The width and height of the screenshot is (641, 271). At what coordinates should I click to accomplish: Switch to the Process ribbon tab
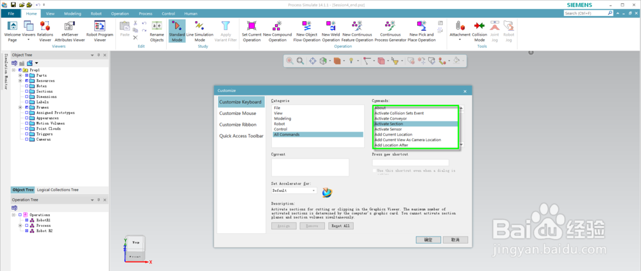pyautogui.click(x=146, y=13)
